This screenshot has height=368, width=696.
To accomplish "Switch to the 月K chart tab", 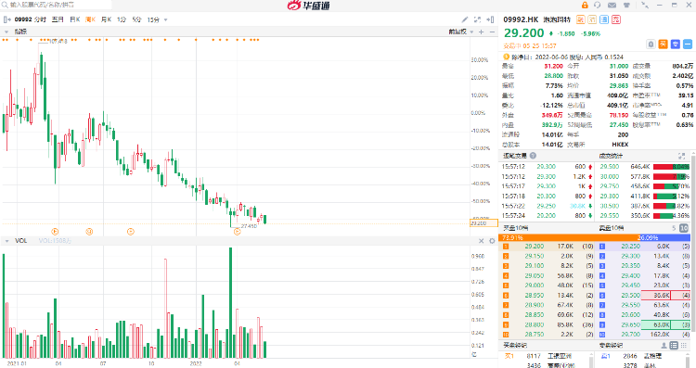I will point(106,19).
